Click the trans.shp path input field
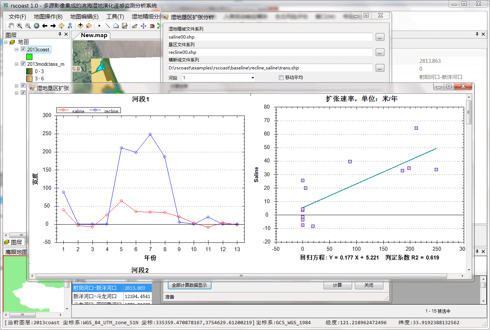Image resolution: width=490 pixels, height=330 pixels. coord(270,68)
